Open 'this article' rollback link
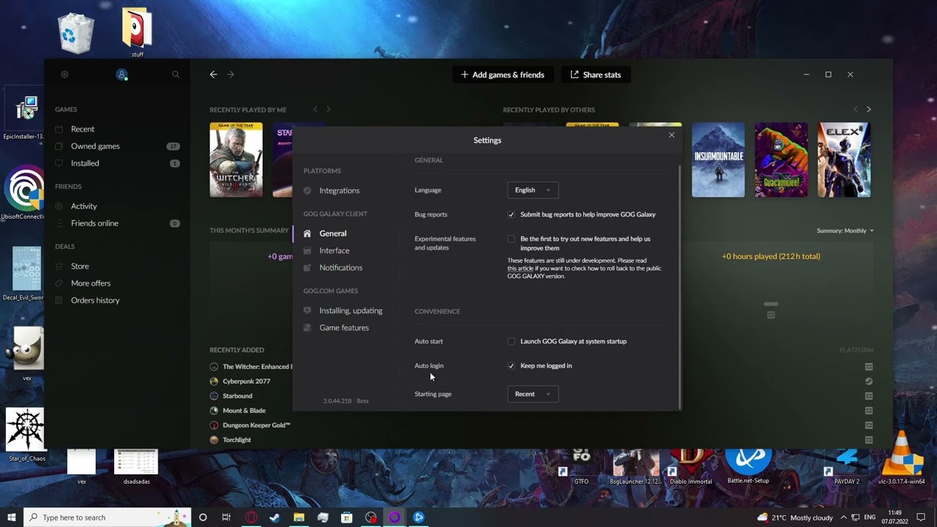 click(x=520, y=269)
